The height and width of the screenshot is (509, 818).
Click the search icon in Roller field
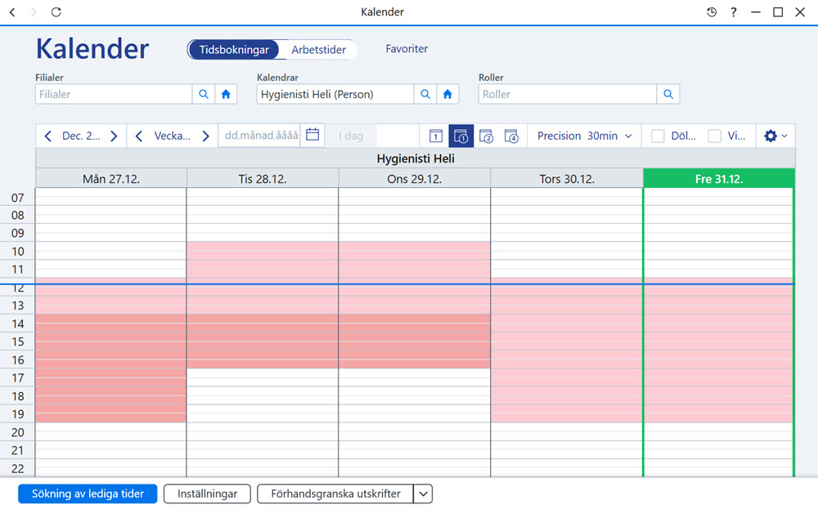click(668, 94)
